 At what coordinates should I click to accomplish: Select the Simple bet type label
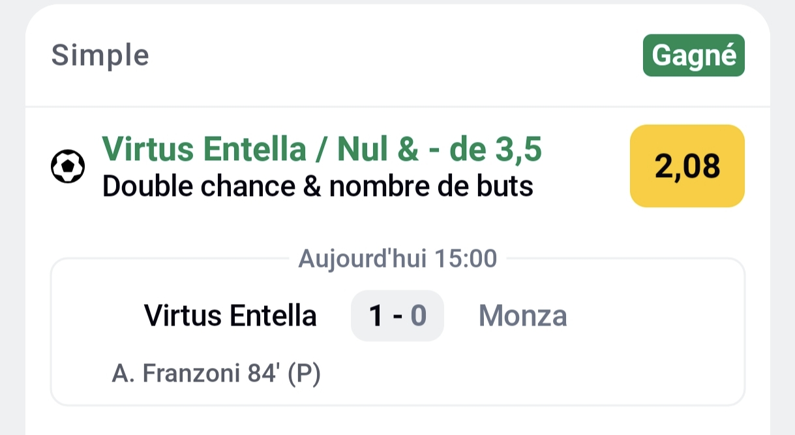[x=100, y=55]
